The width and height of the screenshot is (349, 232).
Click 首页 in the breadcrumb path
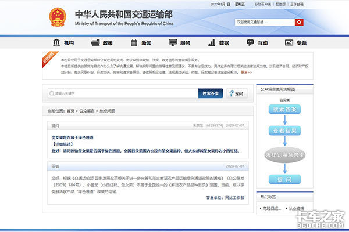click(70, 110)
